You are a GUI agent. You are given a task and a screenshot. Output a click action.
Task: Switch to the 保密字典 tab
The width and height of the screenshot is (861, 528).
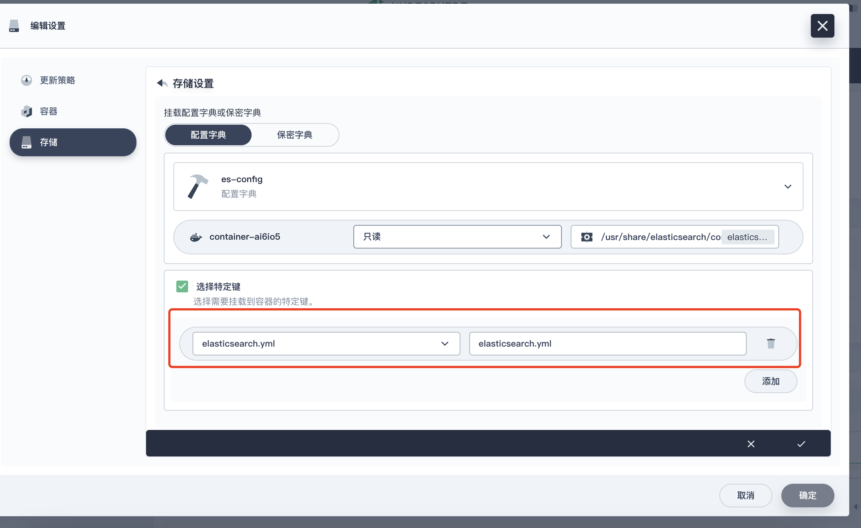295,135
